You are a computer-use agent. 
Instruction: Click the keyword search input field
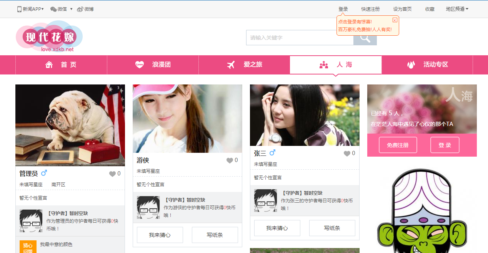click(x=300, y=38)
